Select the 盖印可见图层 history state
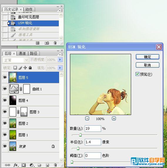This screenshot has width=167, height=168. (34, 17)
